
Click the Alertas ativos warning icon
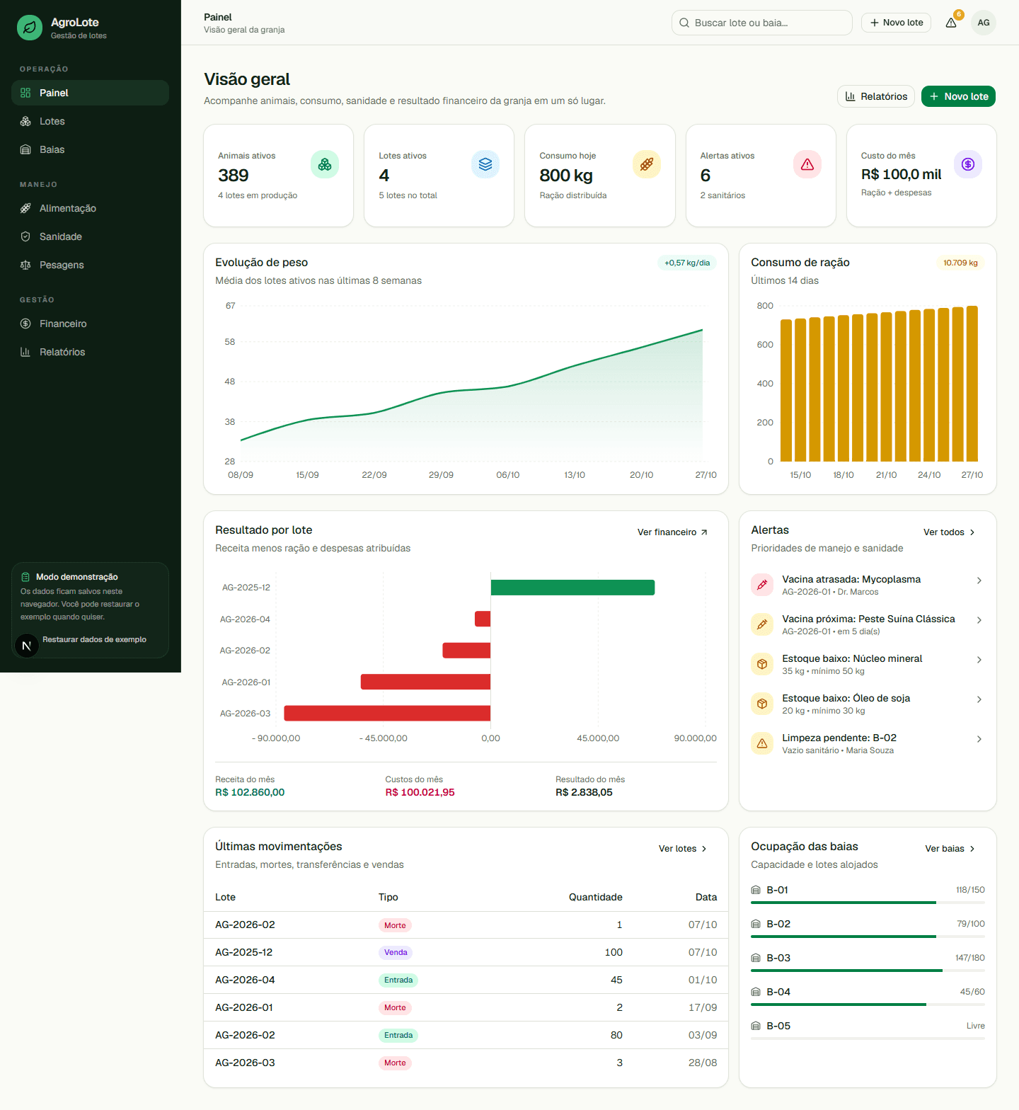tap(807, 164)
